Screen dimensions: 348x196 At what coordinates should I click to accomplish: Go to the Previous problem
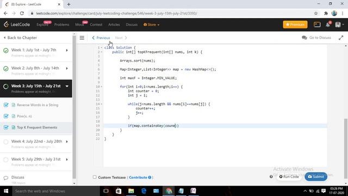tap(101, 38)
